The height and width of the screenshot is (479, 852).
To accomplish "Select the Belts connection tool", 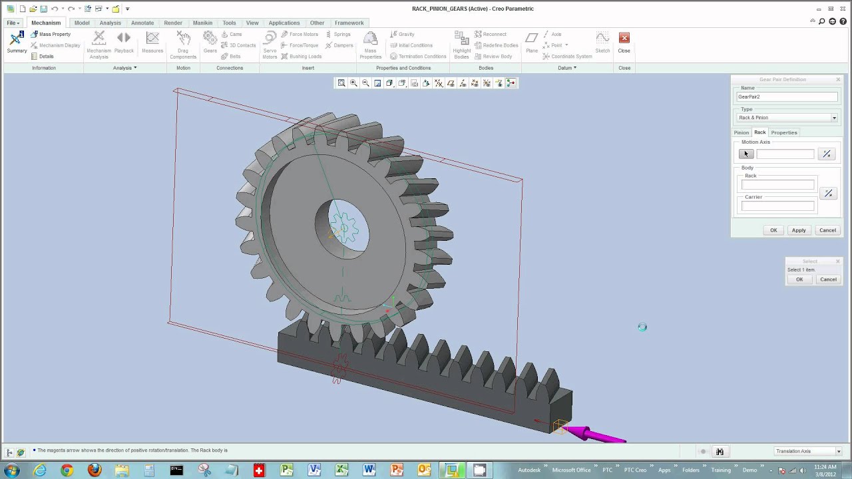I will [231, 57].
